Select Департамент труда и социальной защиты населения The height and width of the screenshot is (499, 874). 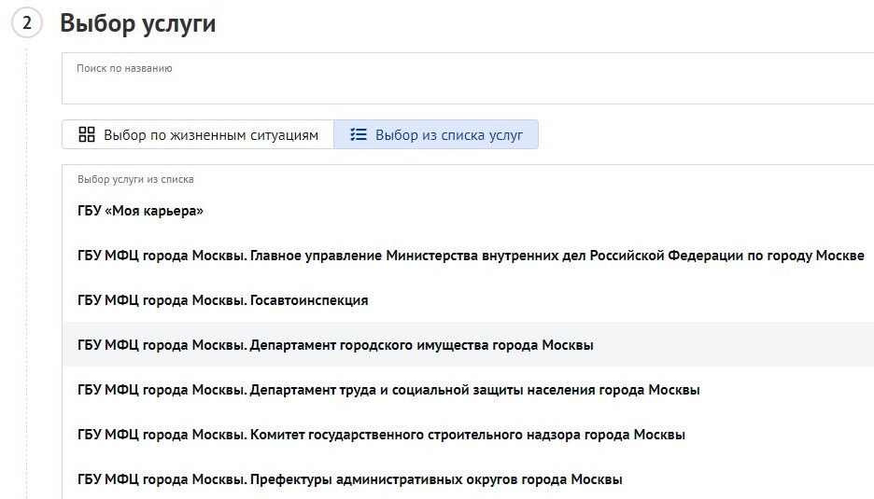pyautogui.click(x=468, y=389)
